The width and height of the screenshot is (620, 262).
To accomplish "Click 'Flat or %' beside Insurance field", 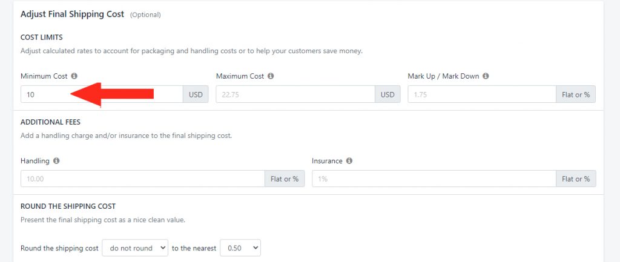I will 576,178.
